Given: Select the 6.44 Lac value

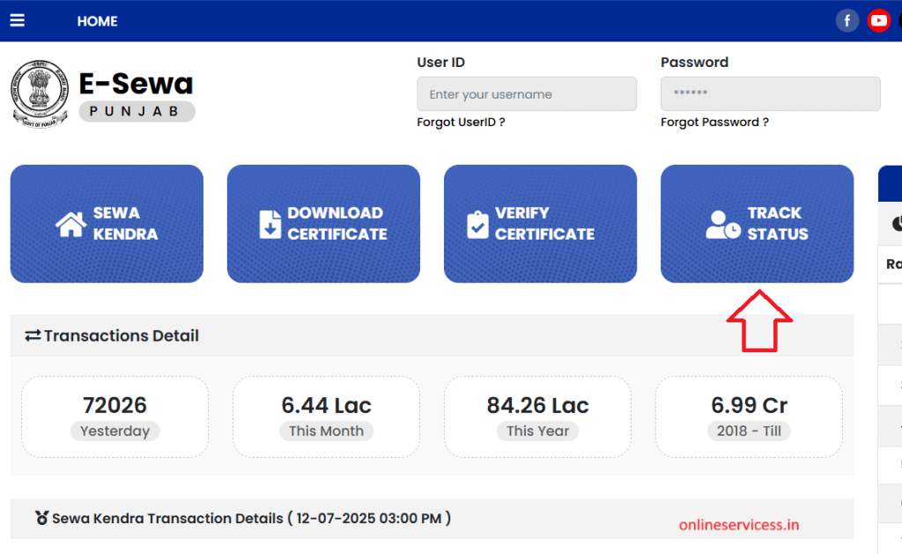Looking at the screenshot, I should (326, 405).
